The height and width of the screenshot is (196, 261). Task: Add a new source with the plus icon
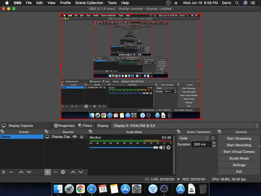(48, 172)
